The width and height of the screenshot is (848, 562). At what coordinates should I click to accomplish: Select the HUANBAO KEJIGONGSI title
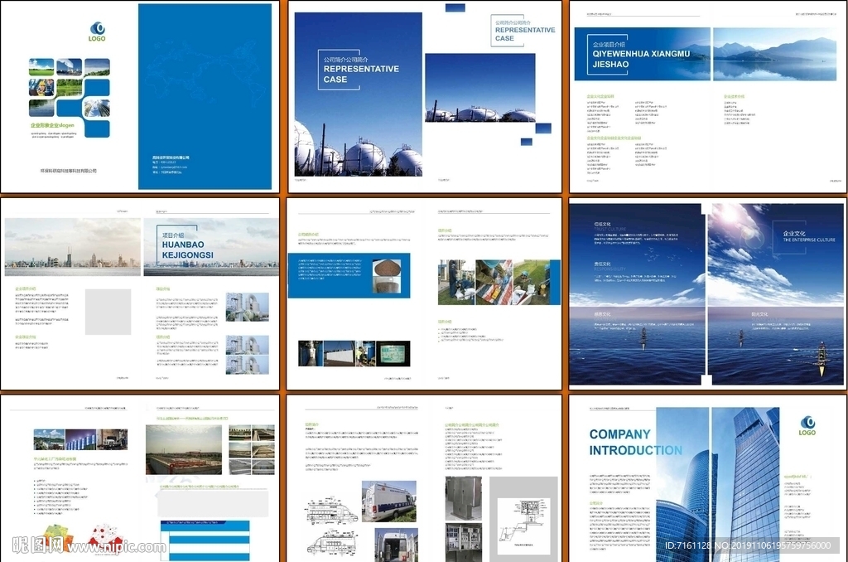coord(188,250)
